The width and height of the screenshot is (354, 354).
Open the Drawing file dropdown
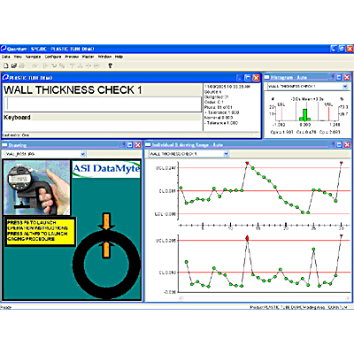tap(83, 154)
